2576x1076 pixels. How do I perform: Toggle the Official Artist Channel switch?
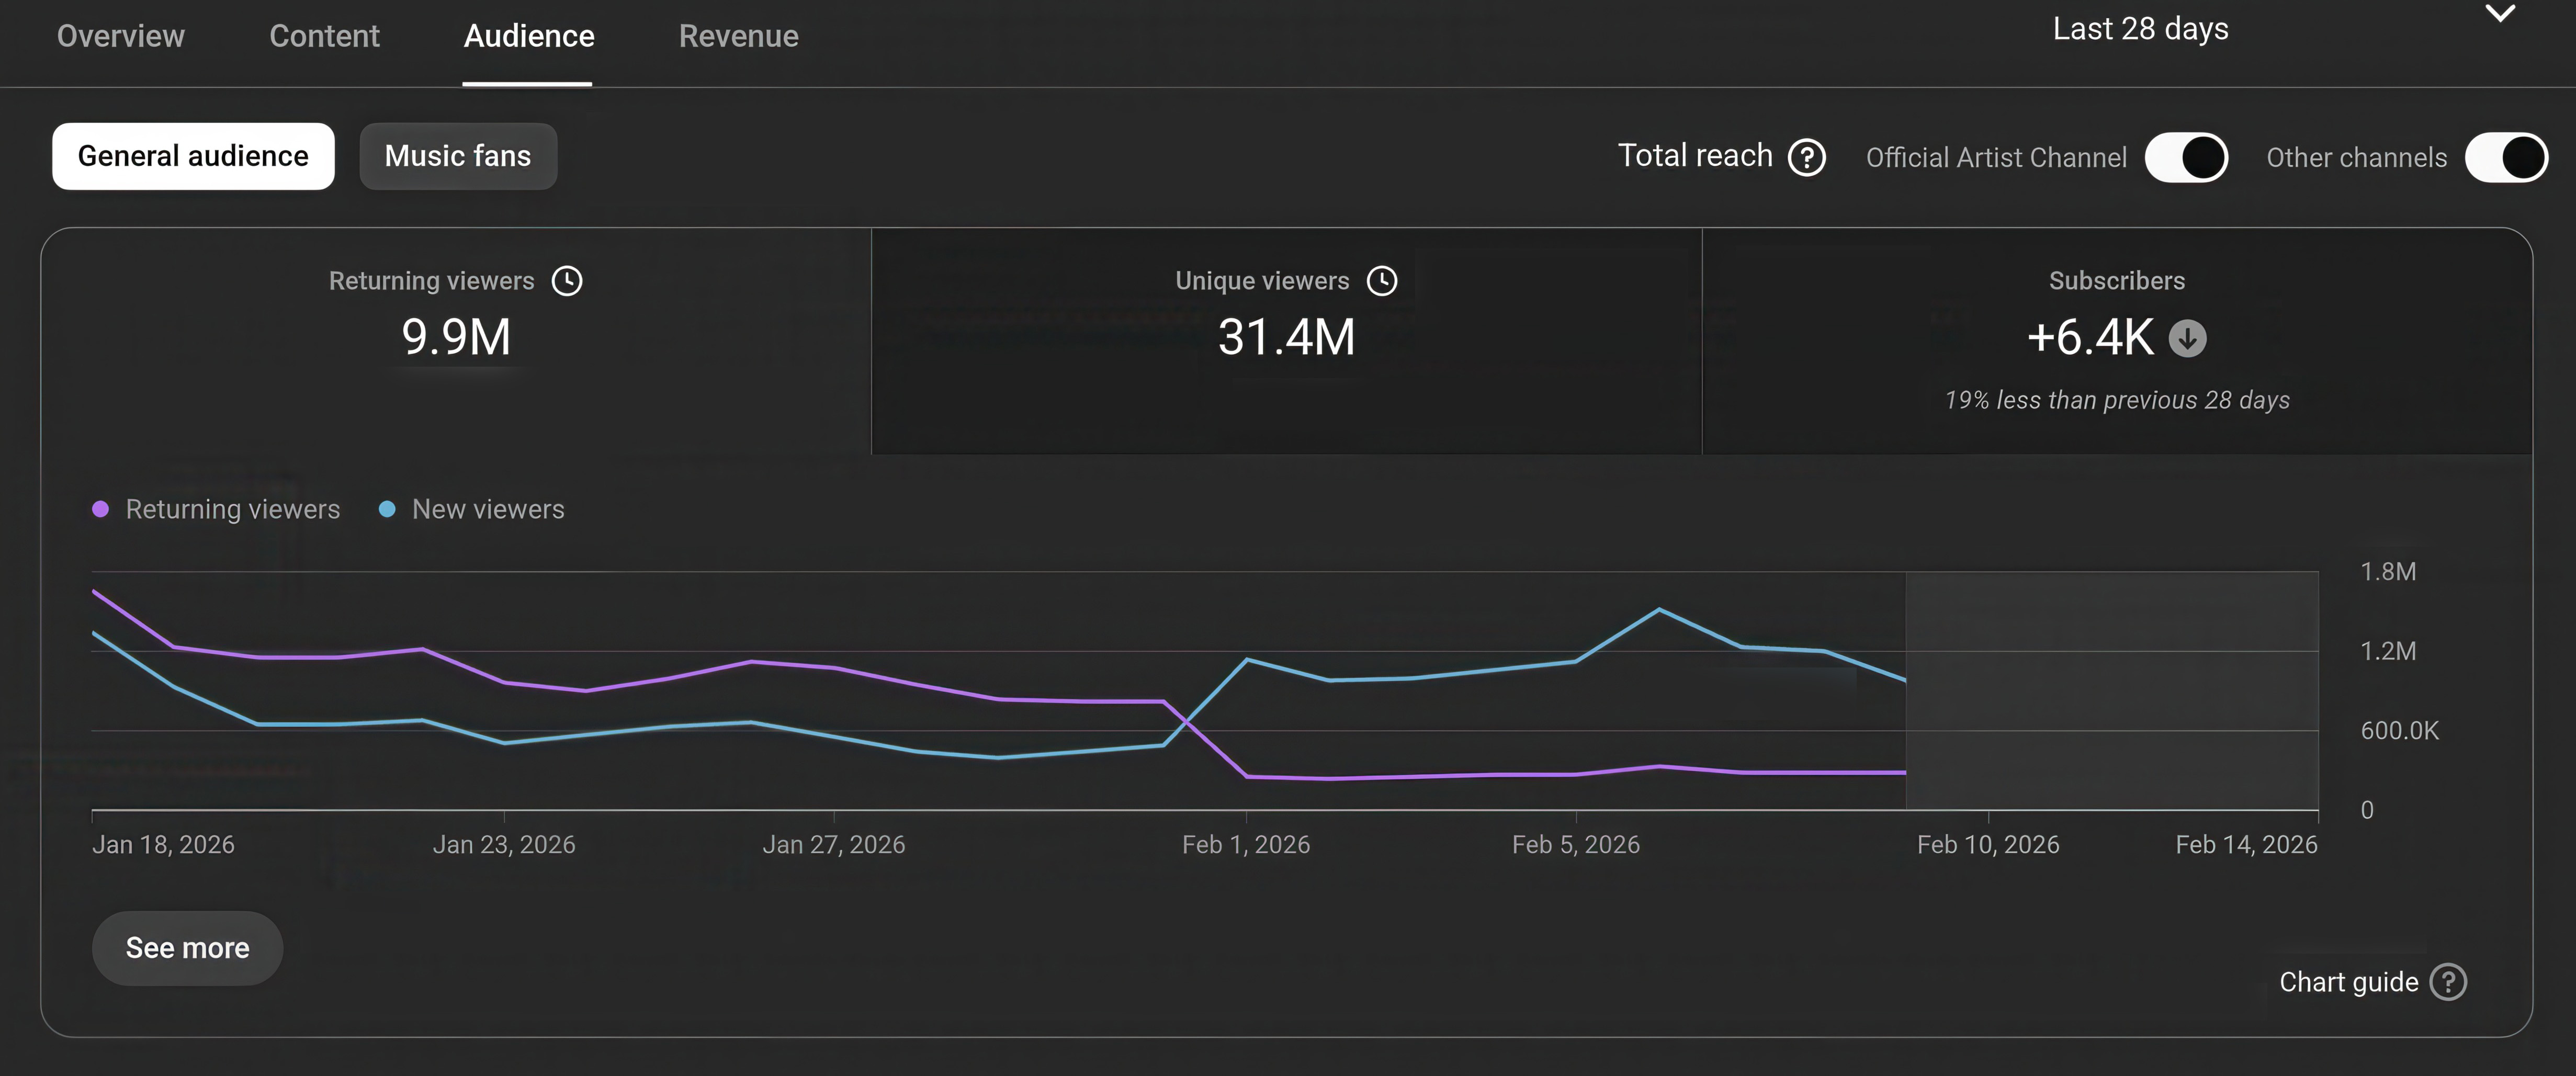click(2186, 157)
